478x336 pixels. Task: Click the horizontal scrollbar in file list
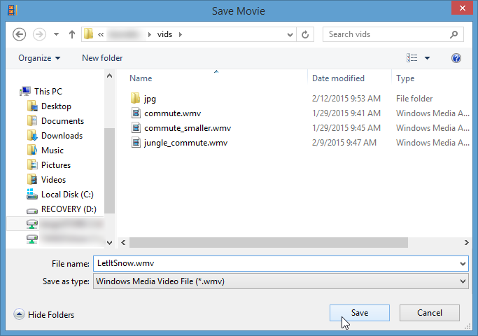click(x=266, y=242)
